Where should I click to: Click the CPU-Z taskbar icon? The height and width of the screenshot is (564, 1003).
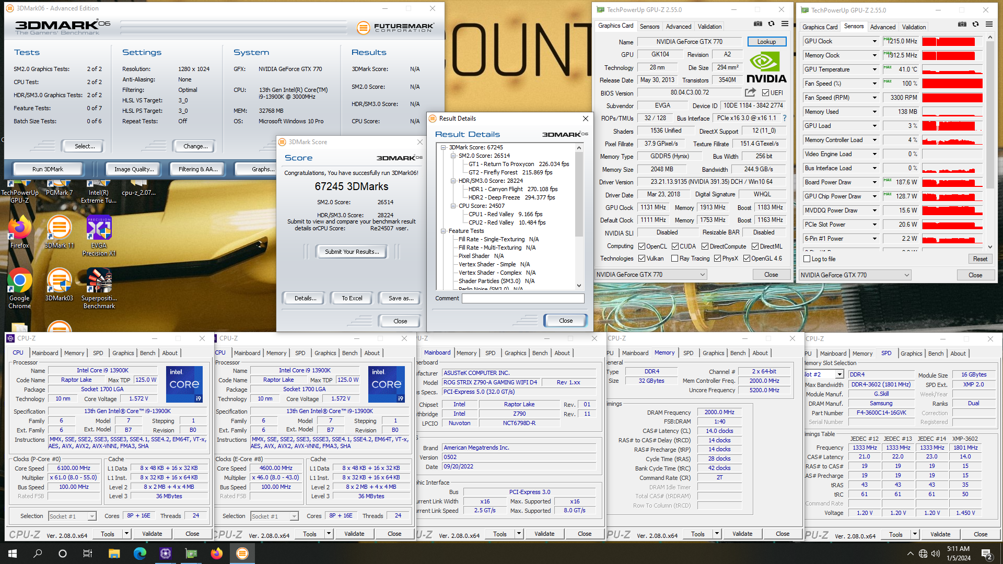click(x=166, y=554)
